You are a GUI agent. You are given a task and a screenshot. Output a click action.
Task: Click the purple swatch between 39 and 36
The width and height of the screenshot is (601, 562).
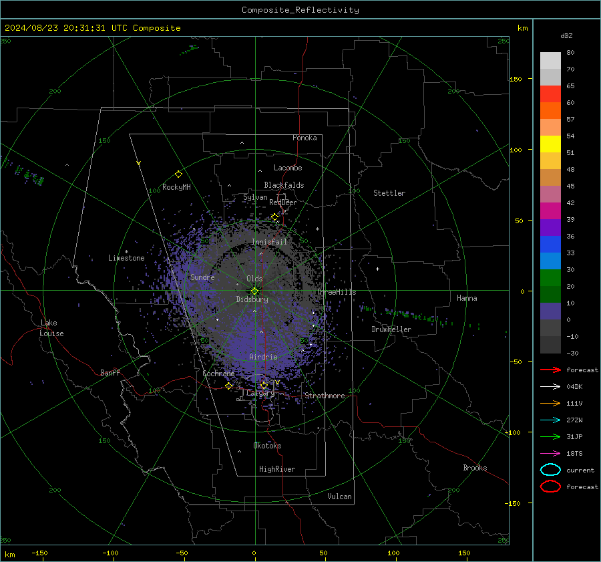tap(550, 227)
